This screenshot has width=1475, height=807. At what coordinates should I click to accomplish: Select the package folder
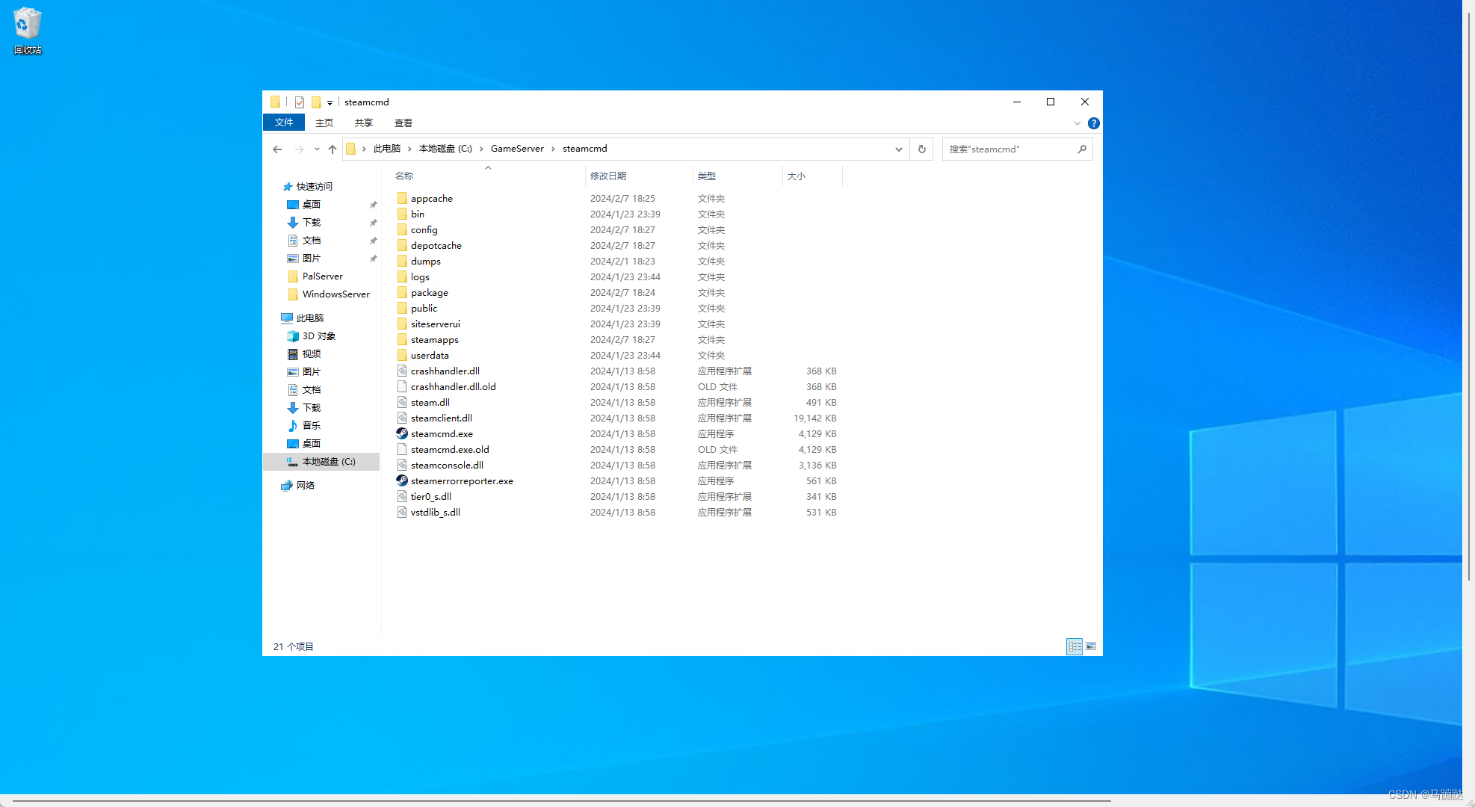point(430,293)
